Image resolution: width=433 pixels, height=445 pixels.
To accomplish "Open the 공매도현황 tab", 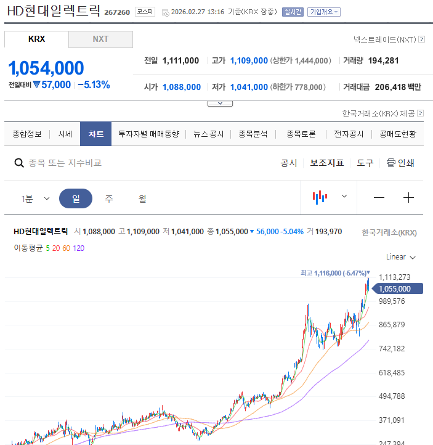I will click(398, 134).
